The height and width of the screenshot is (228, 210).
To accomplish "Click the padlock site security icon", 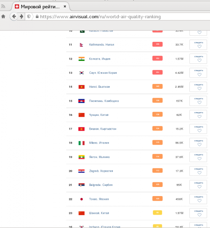I will pos(37,16).
